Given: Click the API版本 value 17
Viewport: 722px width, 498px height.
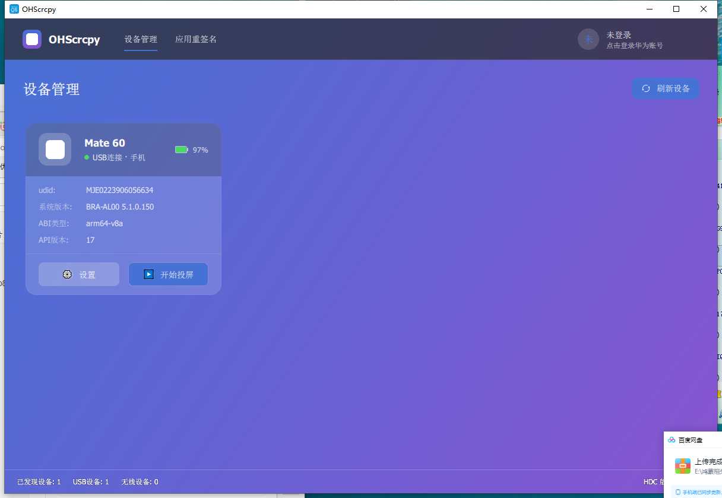Looking at the screenshot, I should 90,240.
